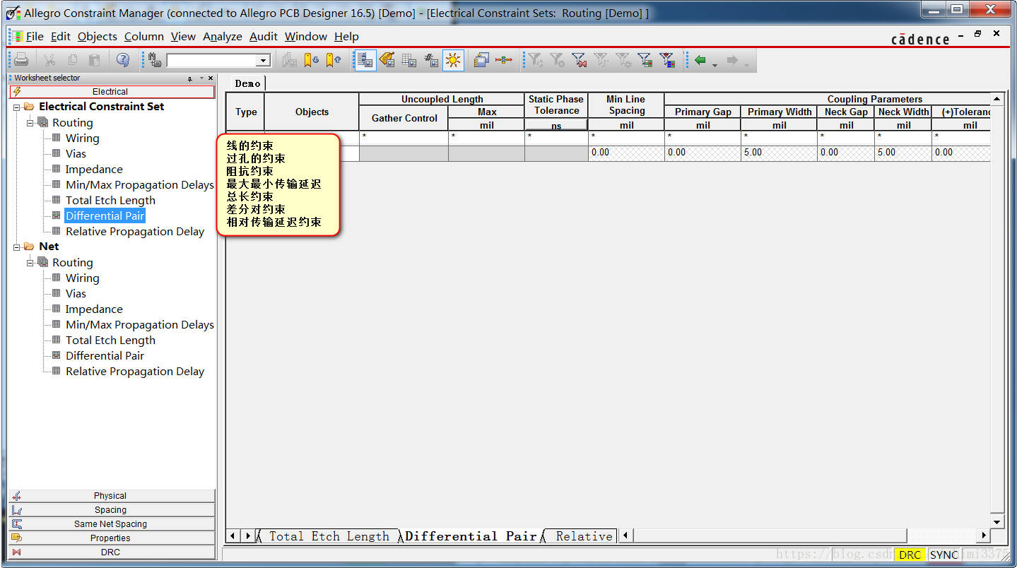Click the Copy toolbar icon
This screenshot has height=568, width=1017.
tap(72, 60)
